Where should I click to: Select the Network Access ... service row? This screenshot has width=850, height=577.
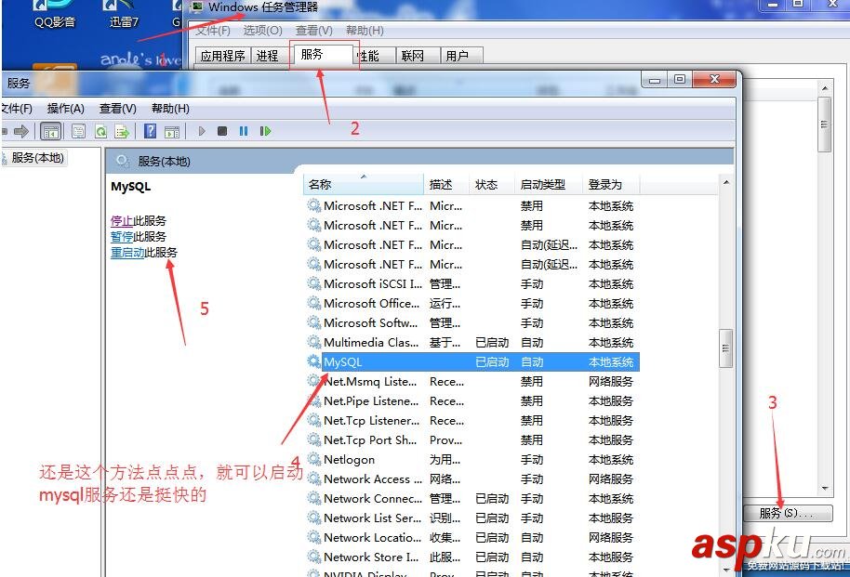[473, 479]
